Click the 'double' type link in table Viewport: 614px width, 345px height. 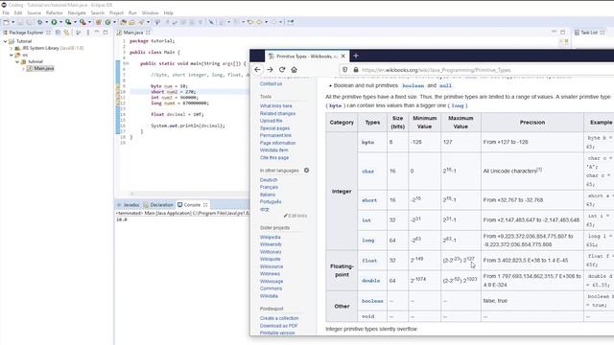click(x=371, y=281)
